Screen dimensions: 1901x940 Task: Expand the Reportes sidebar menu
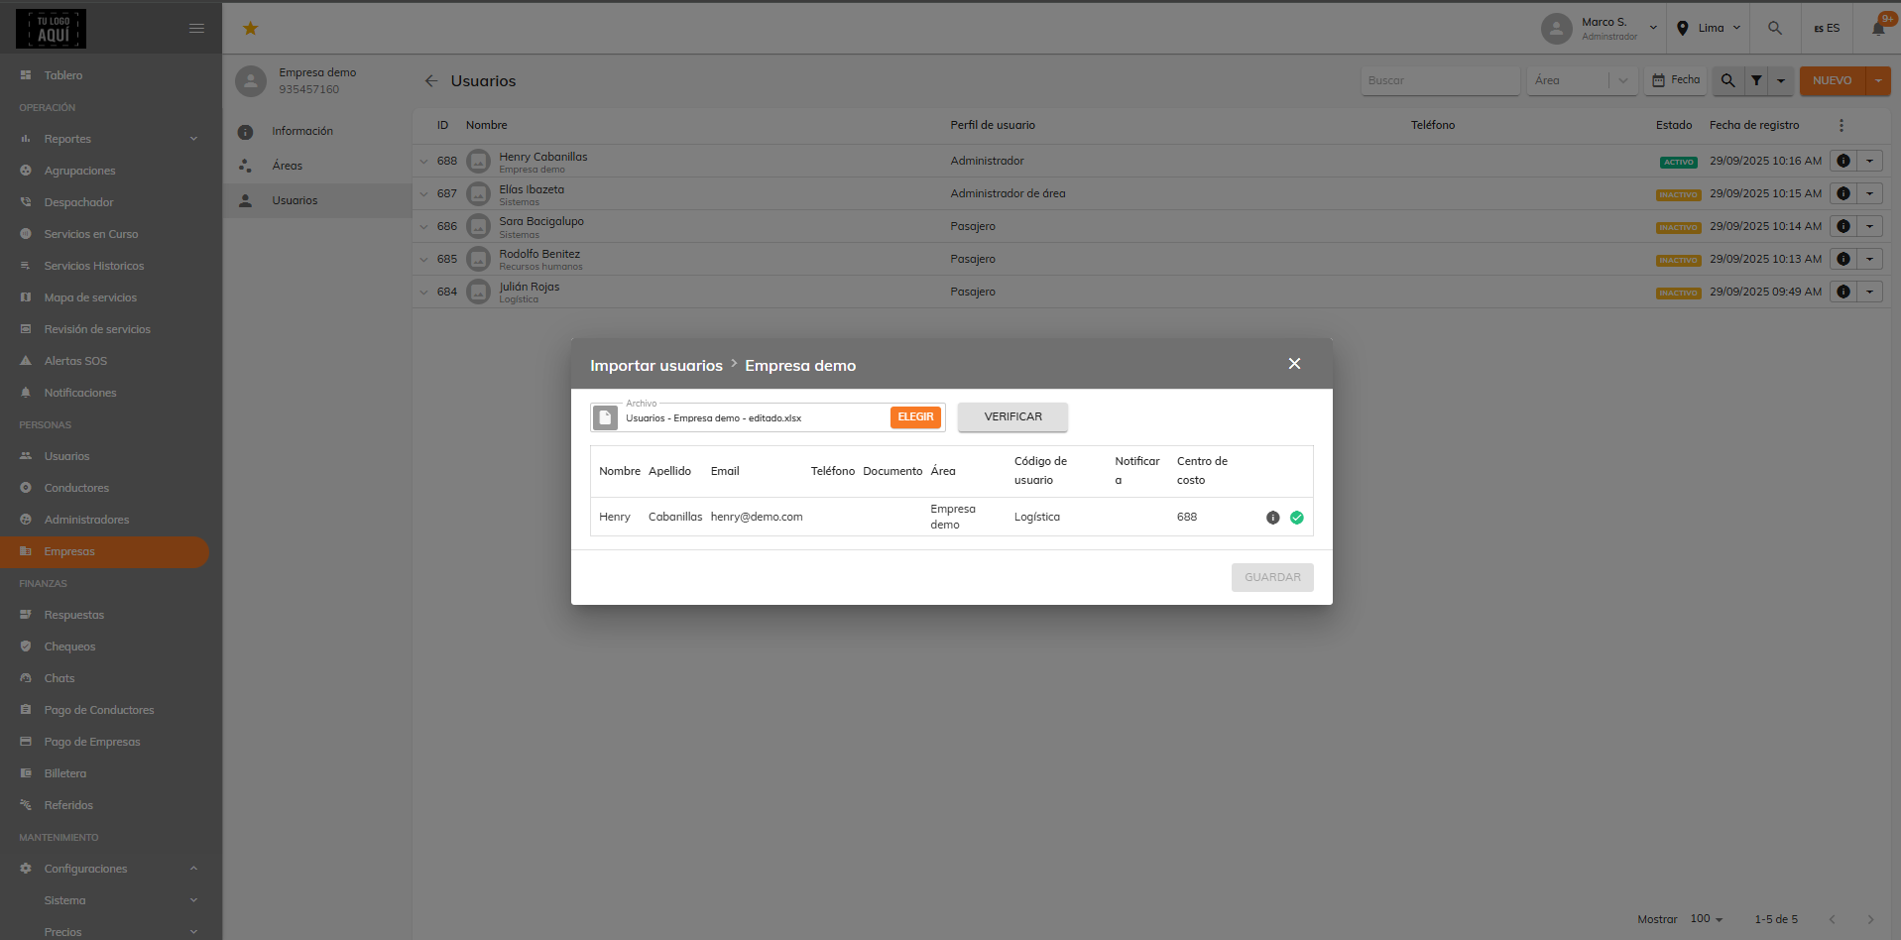tap(109, 139)
